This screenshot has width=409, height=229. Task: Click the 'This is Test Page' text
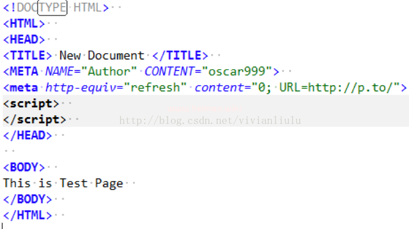63,183
